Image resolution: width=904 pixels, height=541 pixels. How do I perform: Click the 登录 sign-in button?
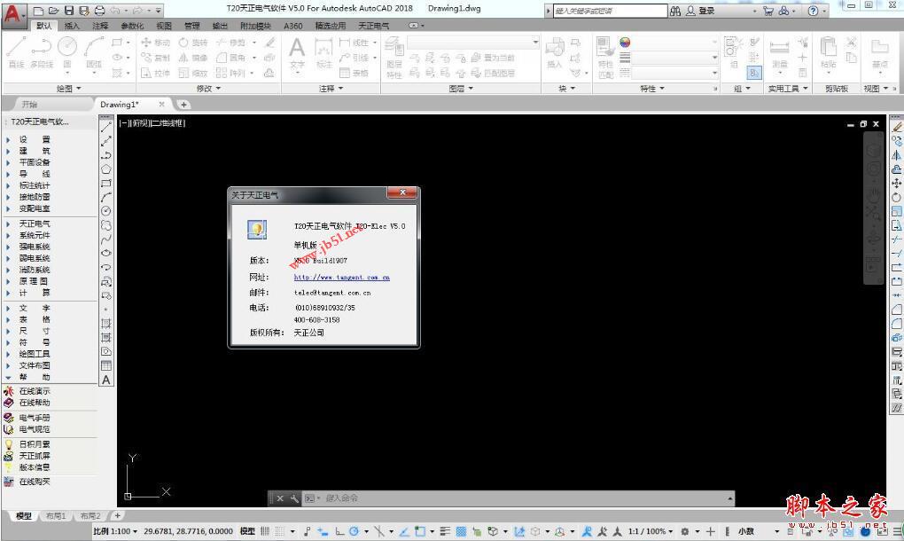tap(701, 11)
